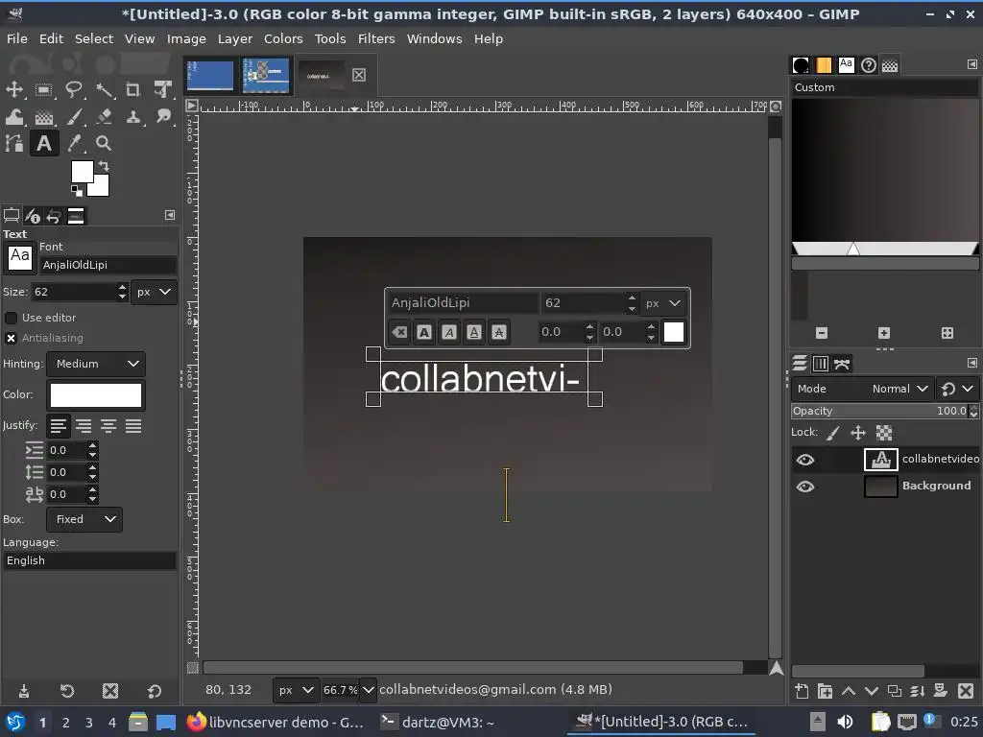Toggle the Antialiasing checkbox

[x=11, y=339]
